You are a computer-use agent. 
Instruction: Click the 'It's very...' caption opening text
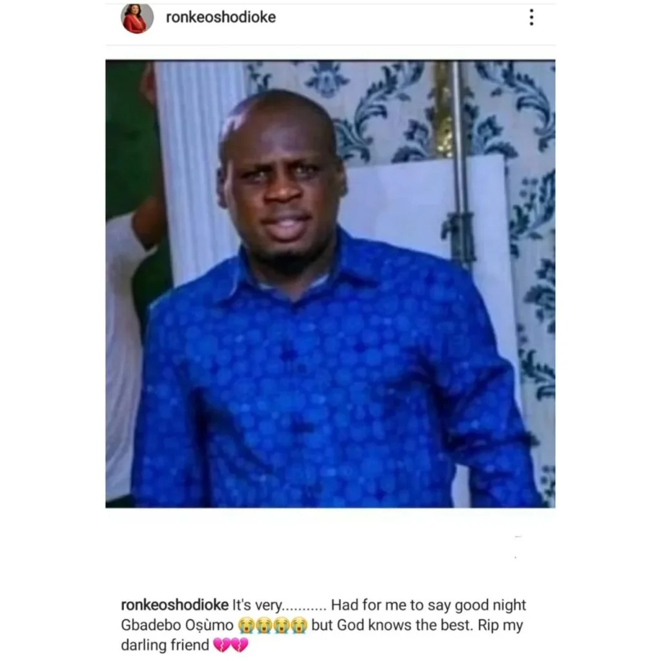tap(279, 605)
